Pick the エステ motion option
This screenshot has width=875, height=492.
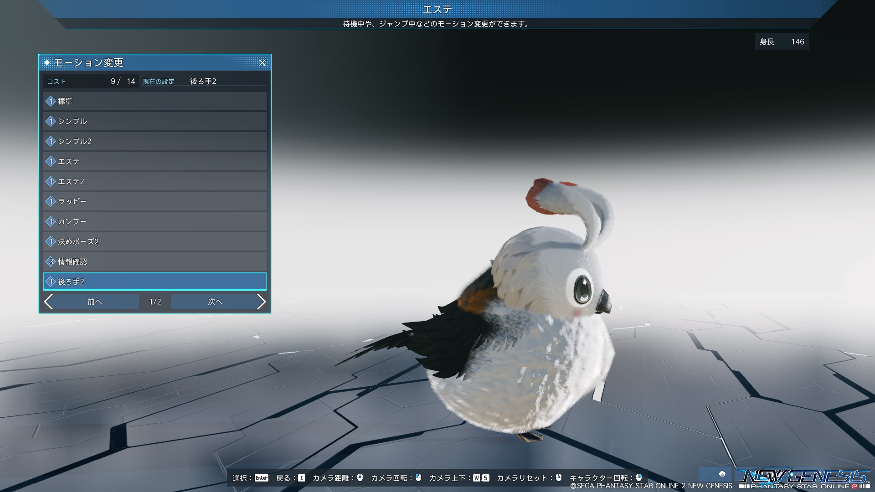tap(155, 161)
